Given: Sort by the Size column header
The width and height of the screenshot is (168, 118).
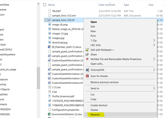Looking at the screenshot, I should (x=151, y=5).
